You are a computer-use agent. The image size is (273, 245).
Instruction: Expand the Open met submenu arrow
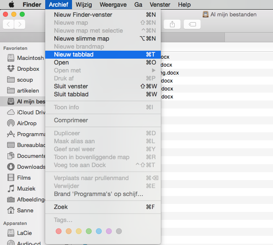tap(153, 70)
